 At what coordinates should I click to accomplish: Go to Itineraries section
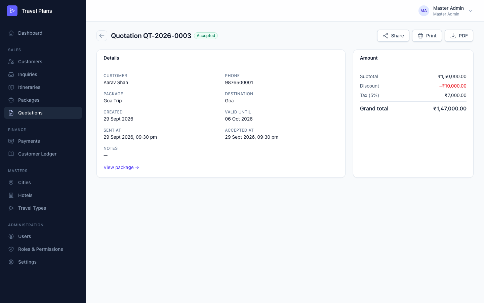point(43,87)
